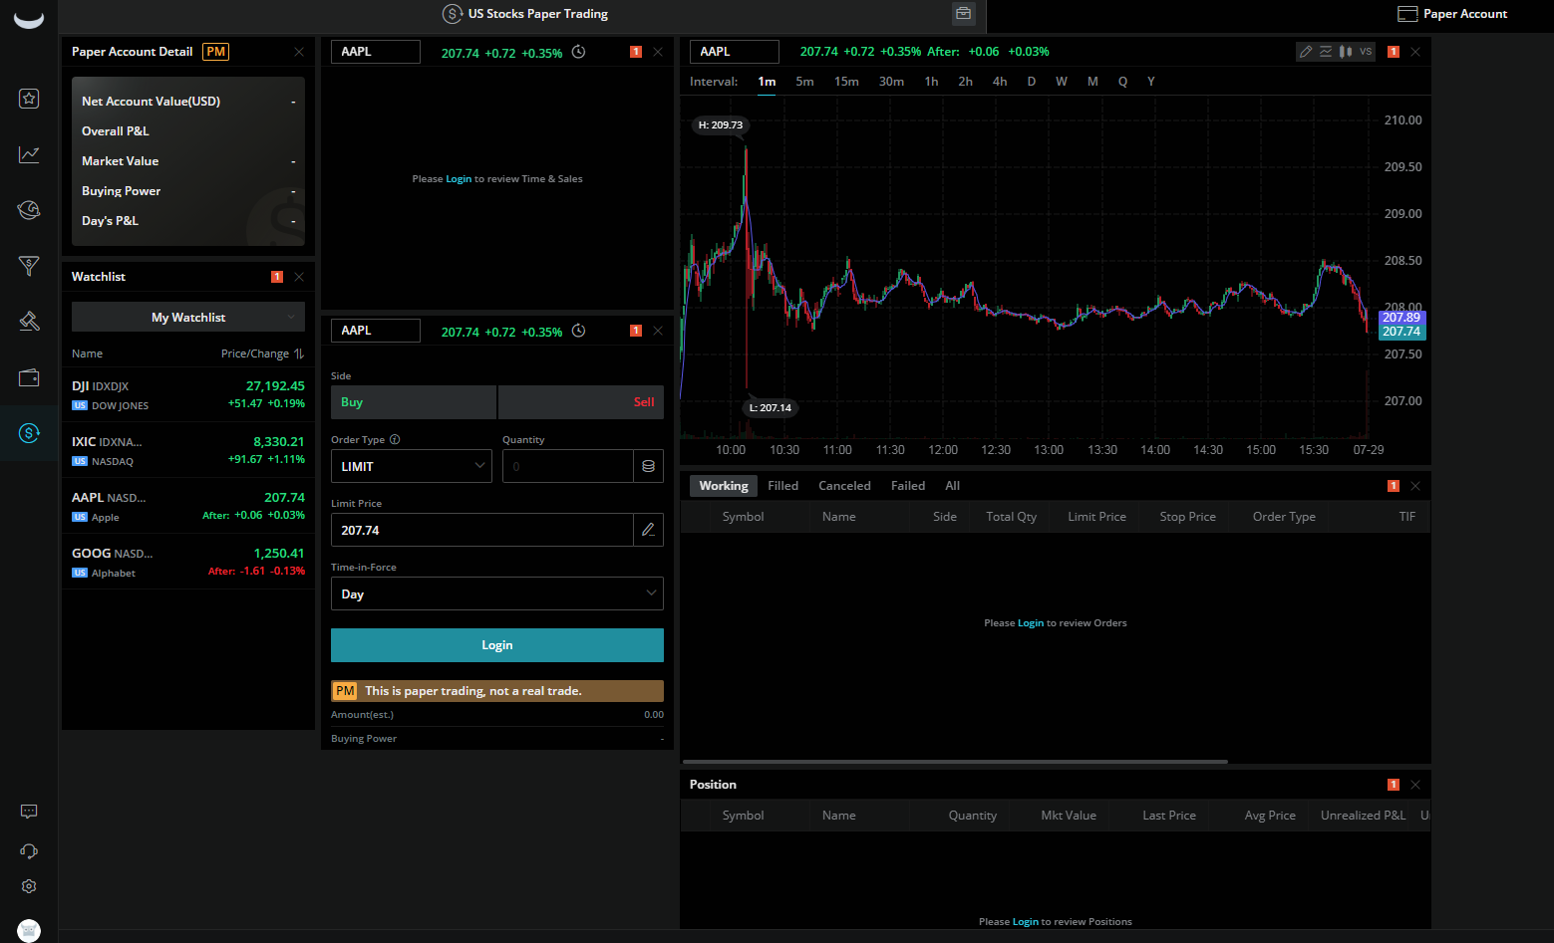
Task: Open the stock screener funnel icon
Action: (x=29, y=265)
